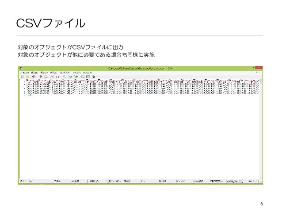Click the magnifier search icon in toolbar

click(x=64, y=77)
